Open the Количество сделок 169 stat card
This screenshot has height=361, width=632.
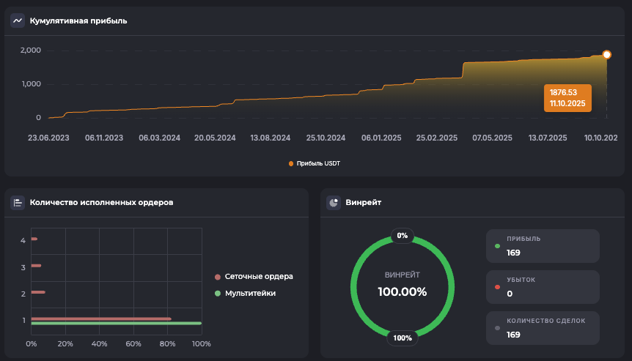click(x=543, y=327)
